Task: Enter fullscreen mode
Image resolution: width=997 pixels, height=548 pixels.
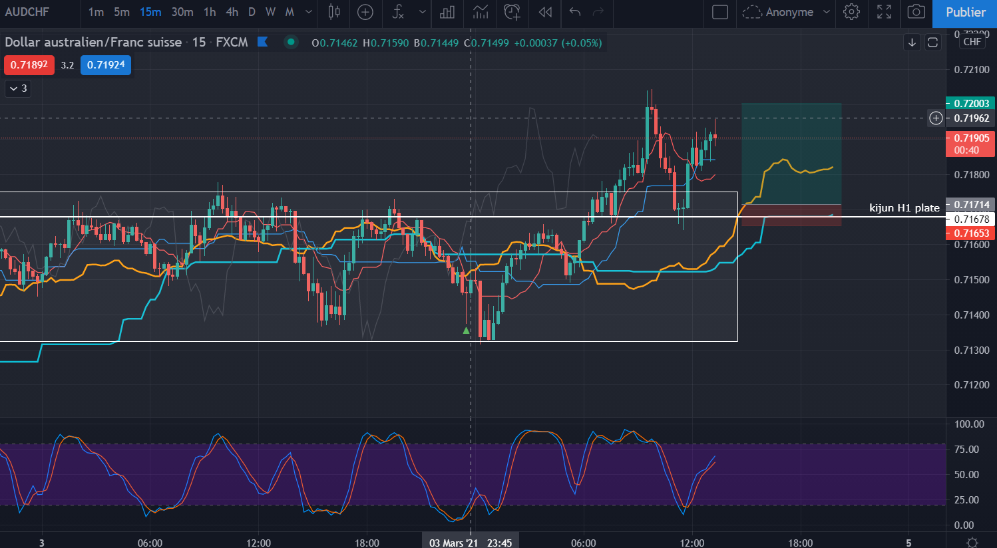Action: (x=884, y=12)
